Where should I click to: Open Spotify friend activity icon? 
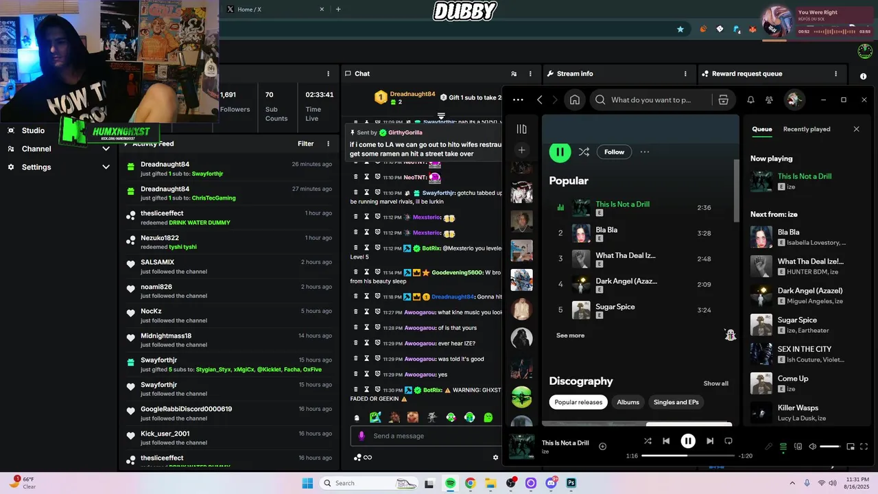(769, 99)
